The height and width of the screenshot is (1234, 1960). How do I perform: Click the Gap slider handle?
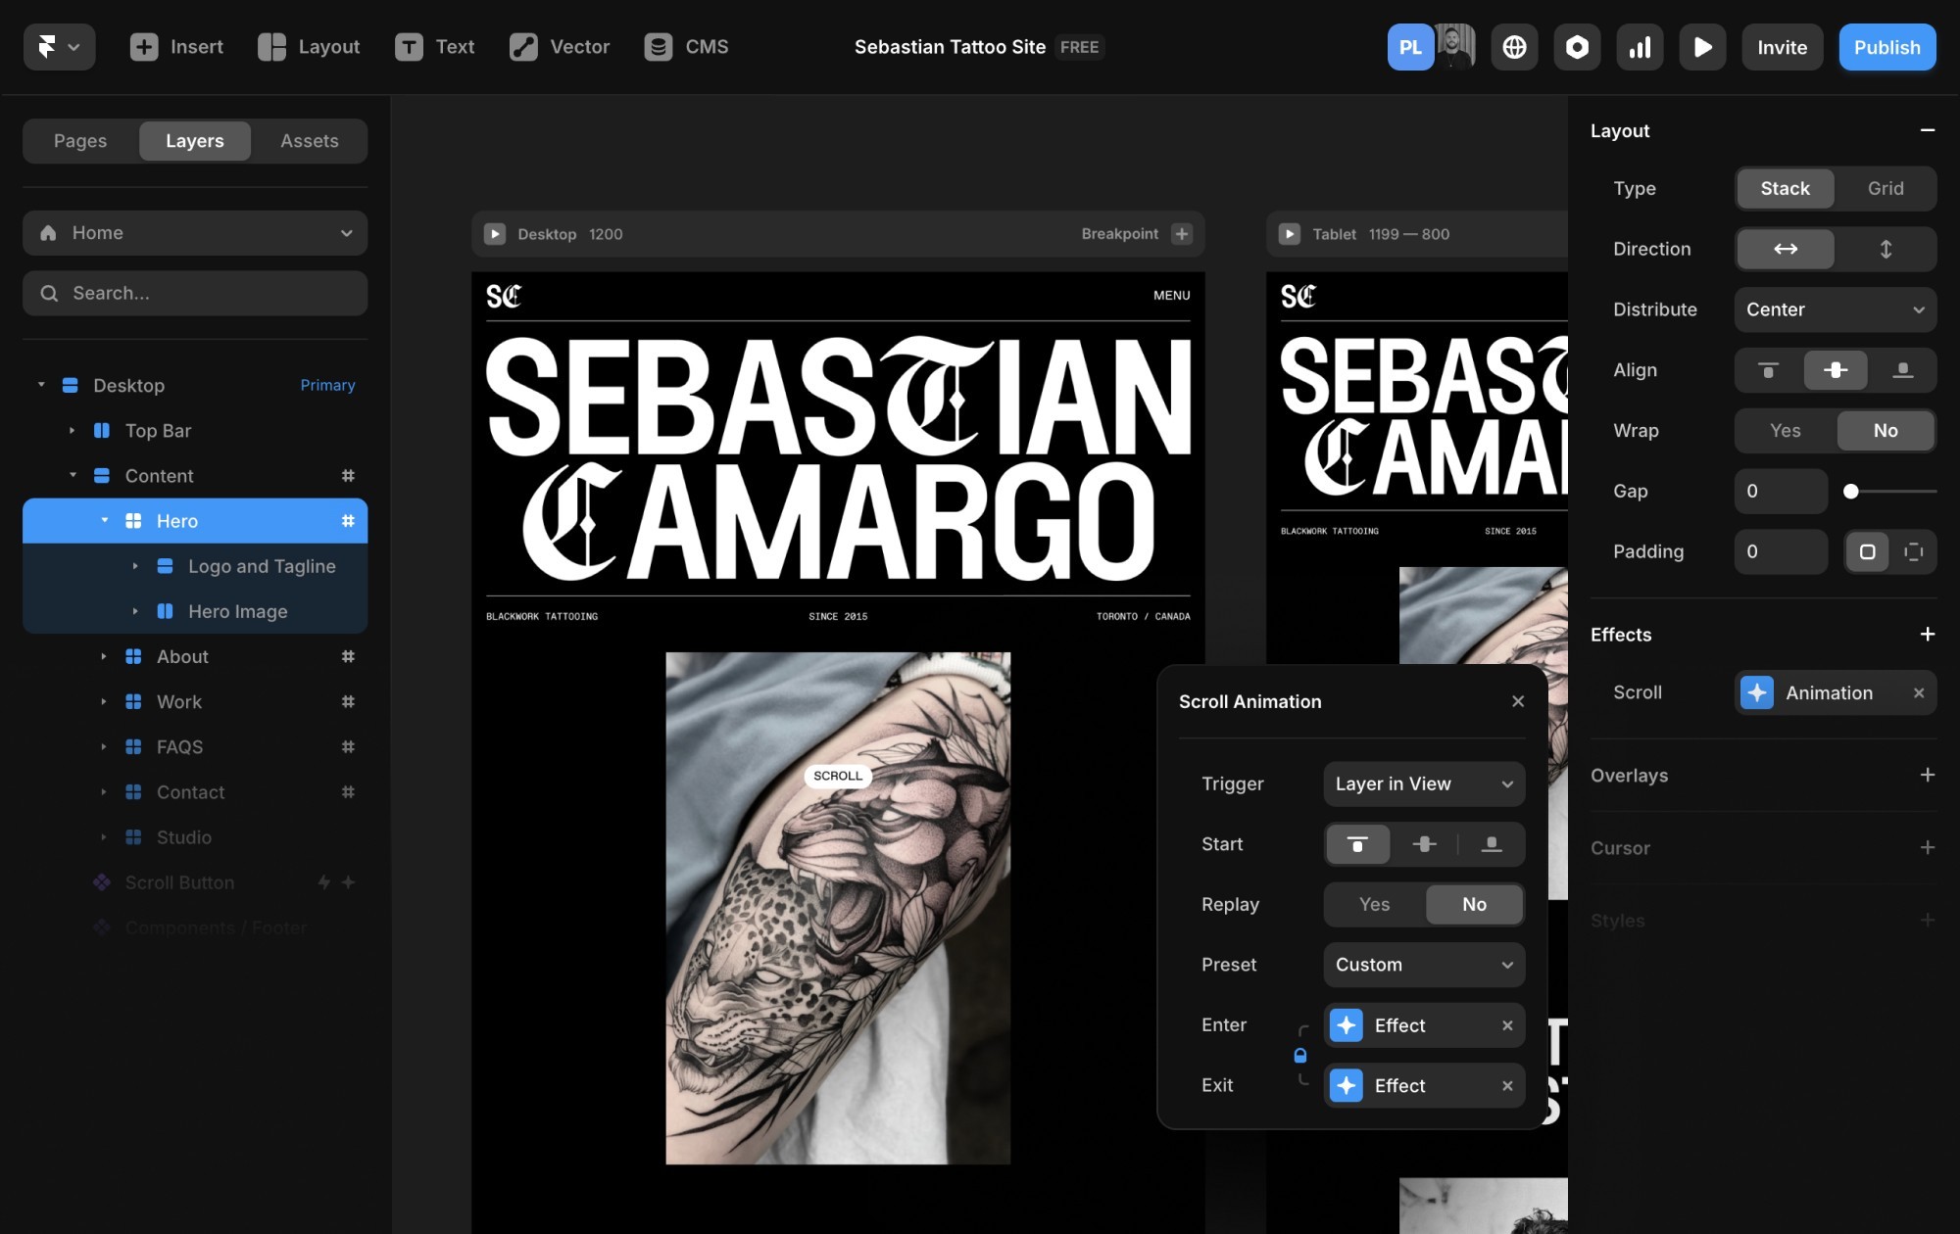(x=1850, y=492)
